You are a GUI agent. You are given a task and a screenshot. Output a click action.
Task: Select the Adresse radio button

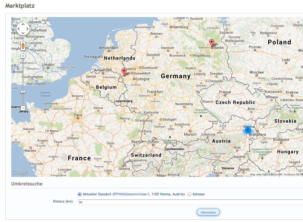tap(189, 194)
